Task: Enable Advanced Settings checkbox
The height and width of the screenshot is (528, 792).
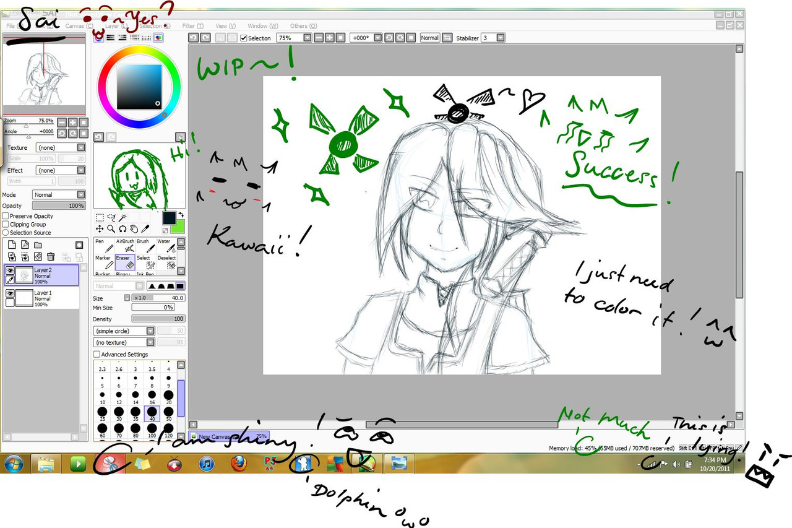Action: (97, 354)
